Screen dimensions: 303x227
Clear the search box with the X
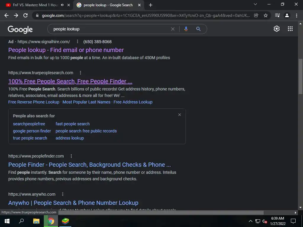(x=173, y=29)
